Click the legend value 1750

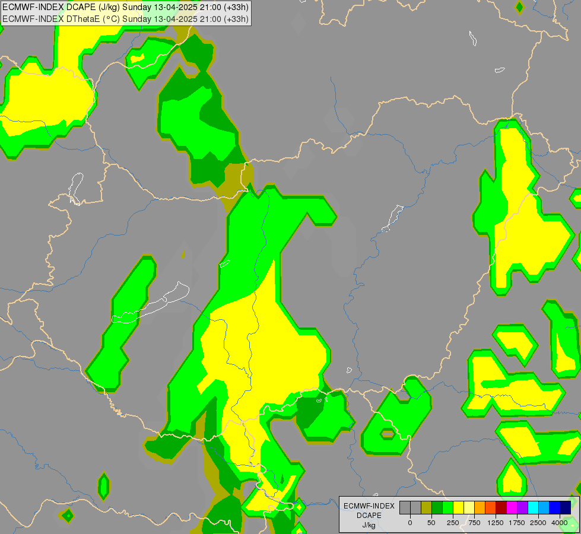[x=517, y=523]
